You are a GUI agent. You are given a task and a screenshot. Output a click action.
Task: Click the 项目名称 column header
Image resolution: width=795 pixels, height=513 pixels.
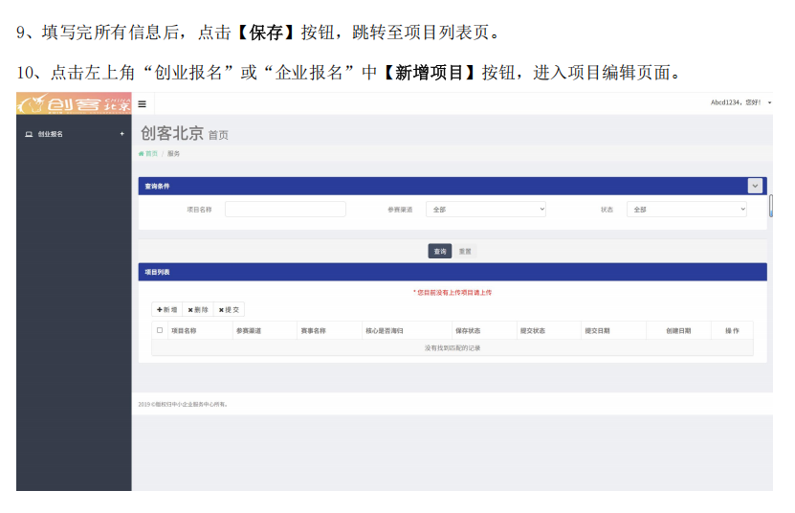(184, 330)
